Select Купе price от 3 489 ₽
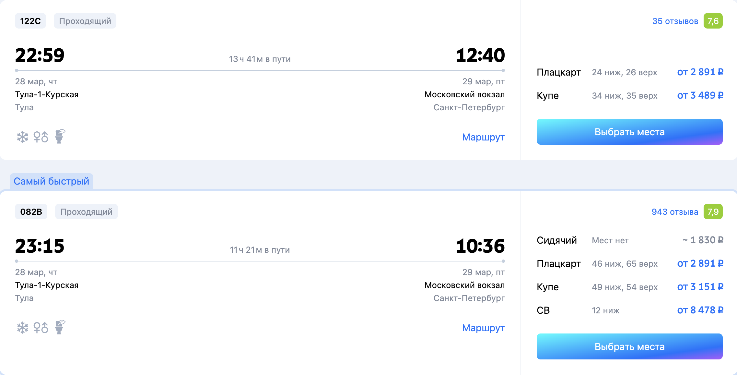This screenshot has height=375, width=737. click(x=700, y=95)
